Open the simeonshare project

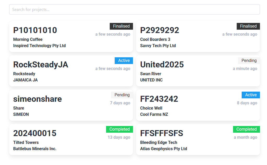click(37, 99)
